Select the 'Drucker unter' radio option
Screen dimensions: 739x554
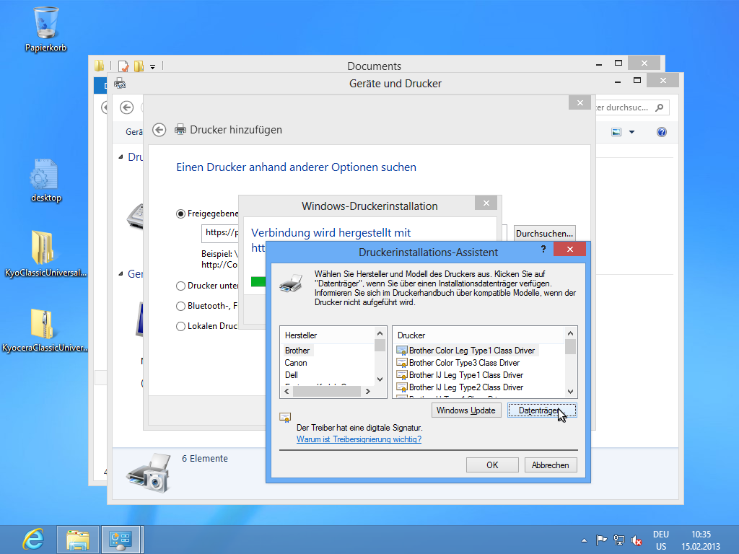point(180,286)
